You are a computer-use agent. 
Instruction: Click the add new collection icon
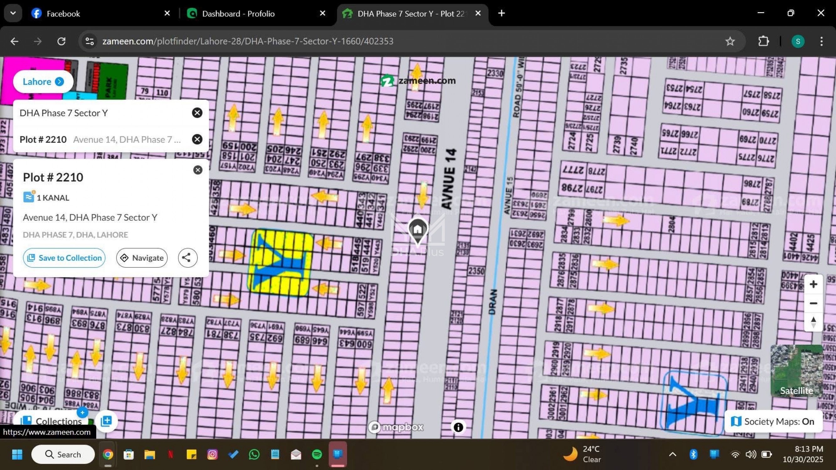click(106, 421)
